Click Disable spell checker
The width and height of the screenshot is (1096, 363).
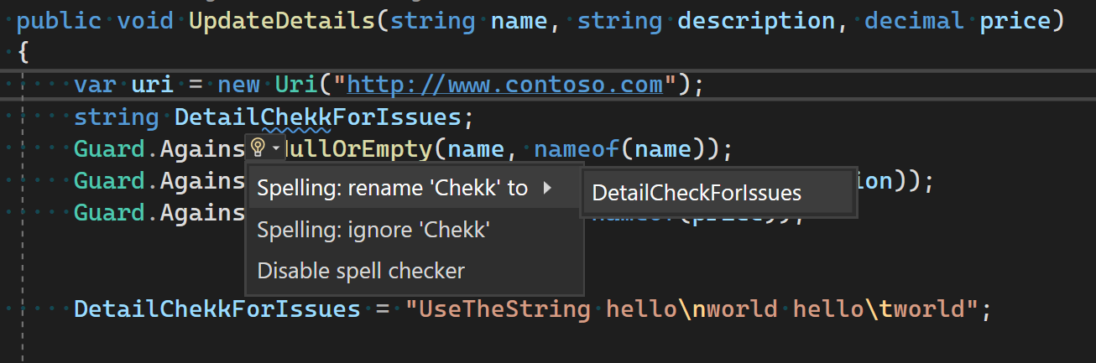click(x=361, y=271)
